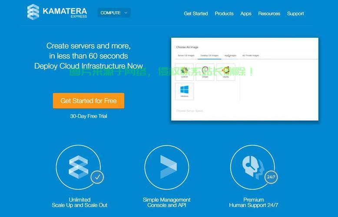
Task: Open the Apps menu item
Action: tap(246, 13)
